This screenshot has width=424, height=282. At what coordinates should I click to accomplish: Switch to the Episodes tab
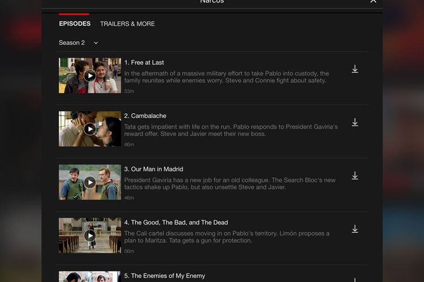point(75,24)
